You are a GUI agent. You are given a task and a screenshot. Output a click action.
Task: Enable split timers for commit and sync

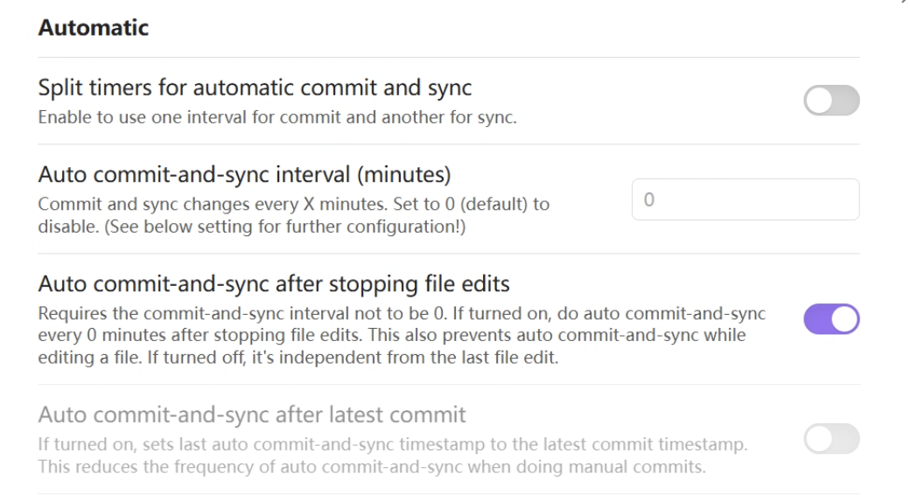click(831, 101)
